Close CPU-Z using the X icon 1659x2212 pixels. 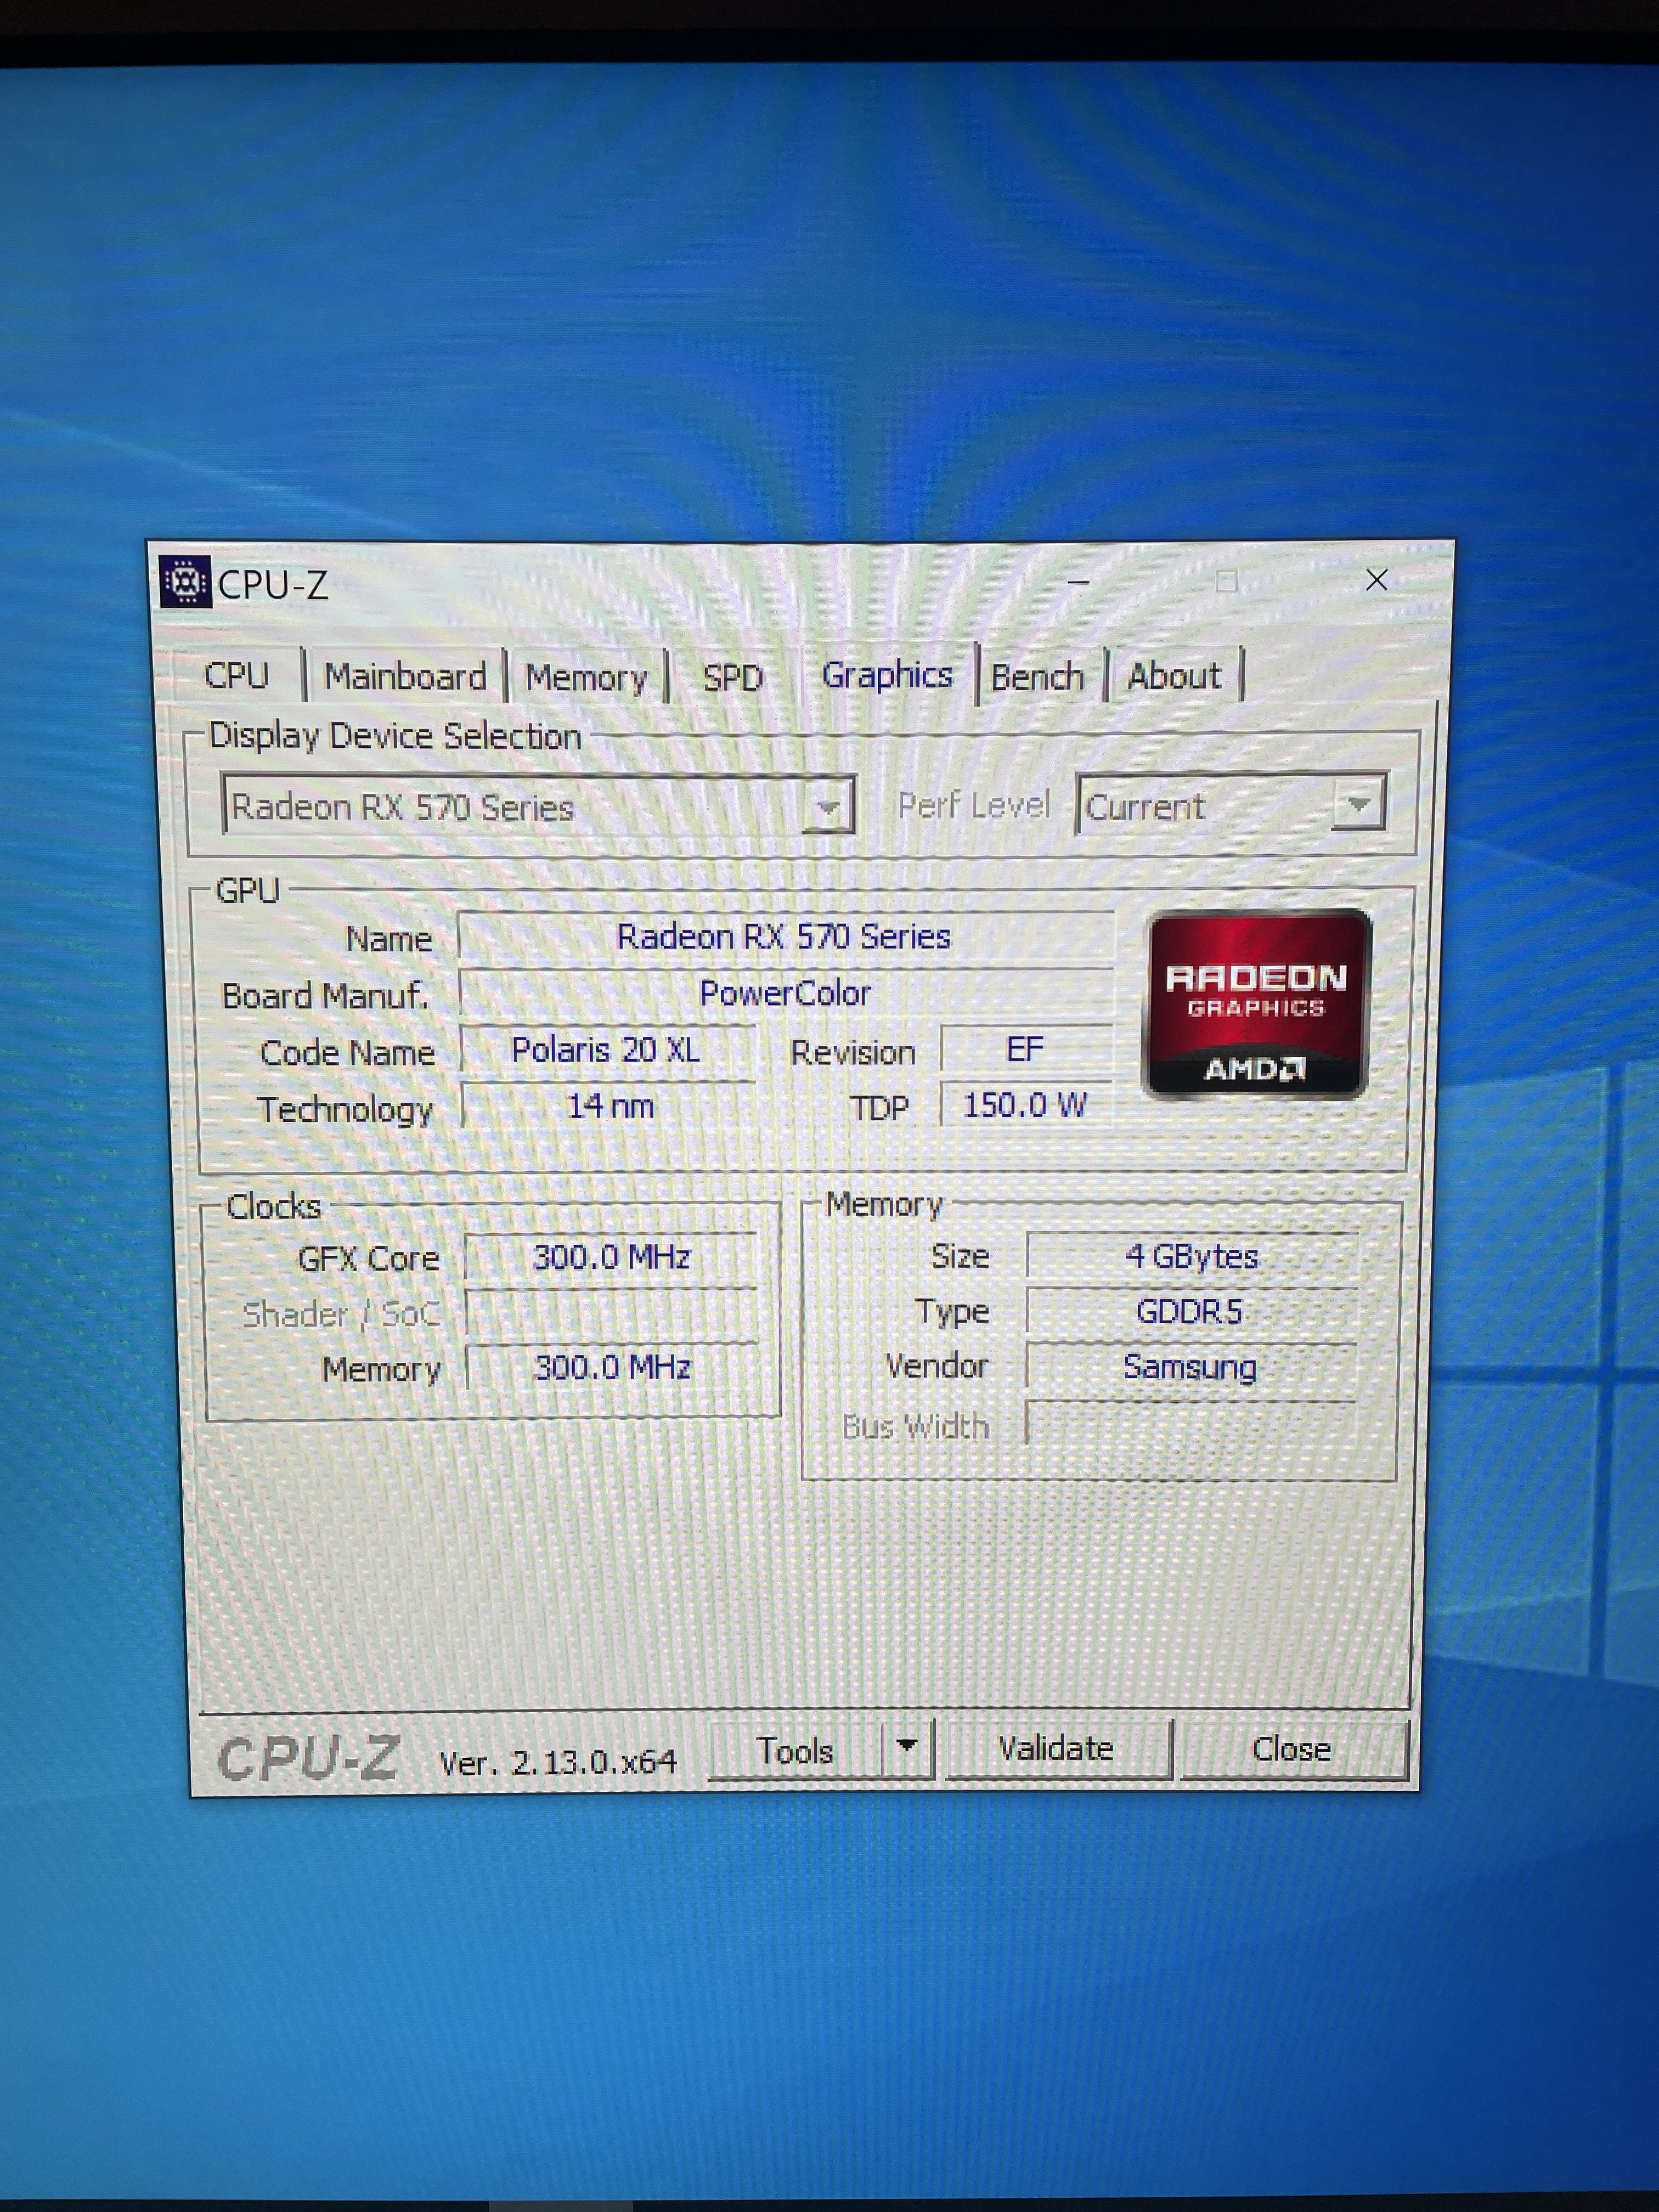coord(1376,580)
